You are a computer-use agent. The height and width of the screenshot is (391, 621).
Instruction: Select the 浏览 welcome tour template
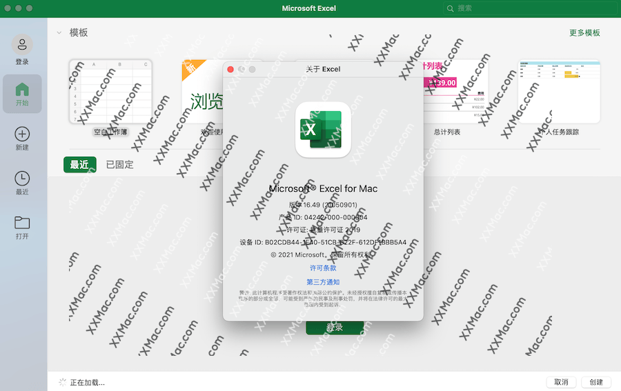tap(202, 92)
